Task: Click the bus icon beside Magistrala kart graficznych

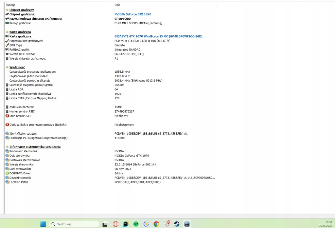Action: click(7, 41)
